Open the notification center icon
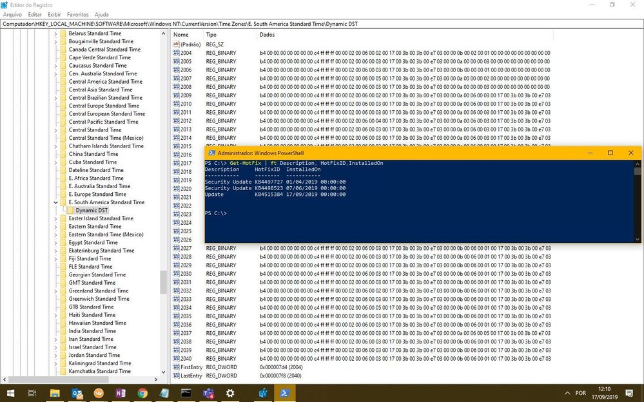The width and height of the screenshot is (644, 402). pyautogui.click(x=629, y=394)
